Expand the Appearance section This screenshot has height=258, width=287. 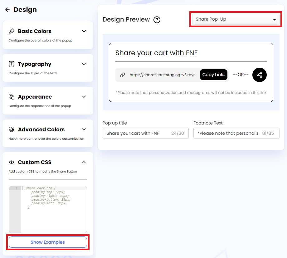(x=84, y=97)
